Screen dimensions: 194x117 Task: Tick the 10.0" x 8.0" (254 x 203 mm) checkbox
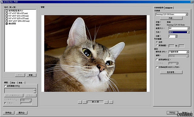[x=7, y=21]
